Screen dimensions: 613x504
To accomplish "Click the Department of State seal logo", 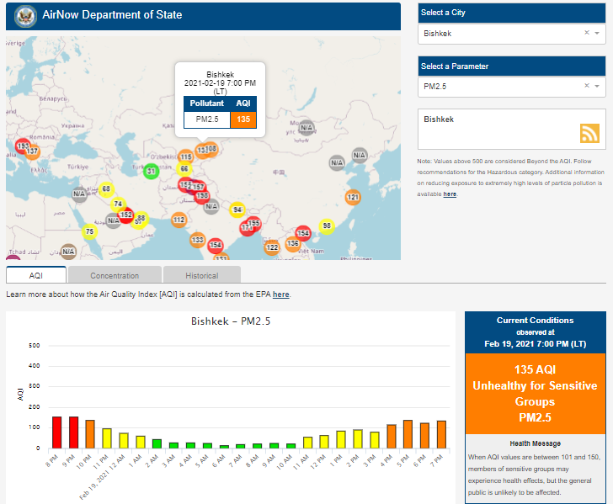I will [24, 16].
